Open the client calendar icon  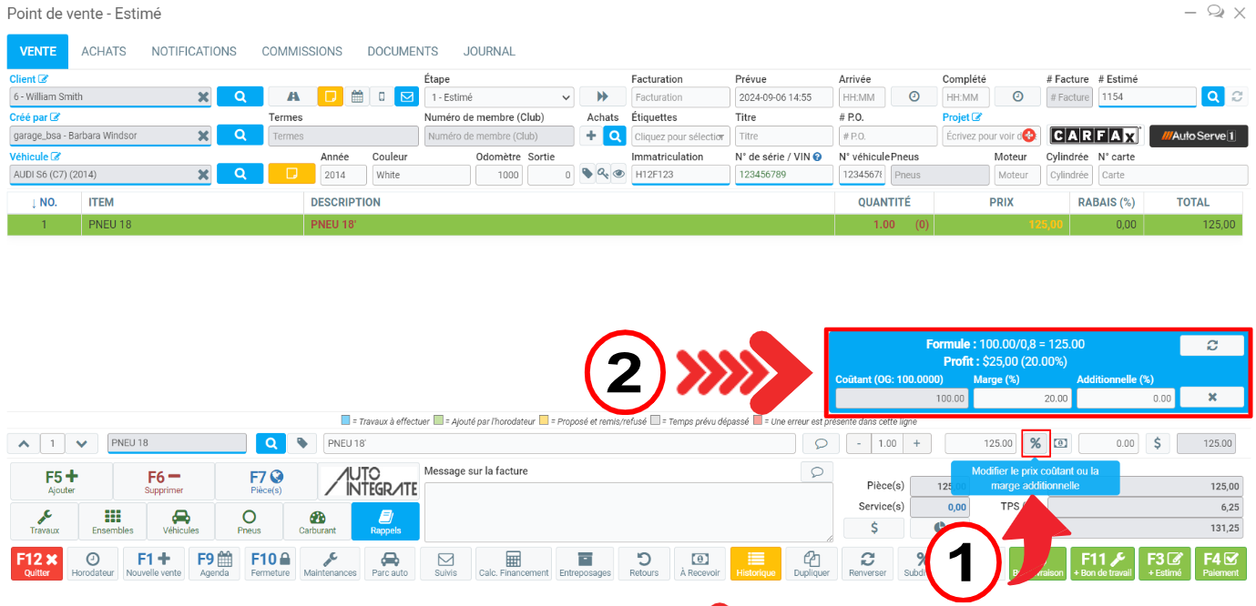pyautogui.click(x=357, y=96)
